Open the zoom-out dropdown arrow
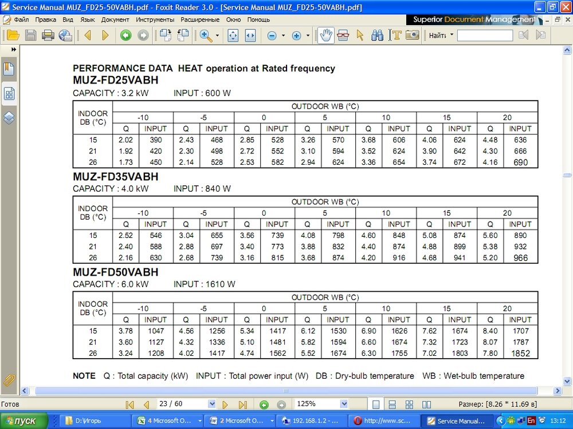Image resolution: width=573 pixels, height=429 pixels. (x=283, y=35)
